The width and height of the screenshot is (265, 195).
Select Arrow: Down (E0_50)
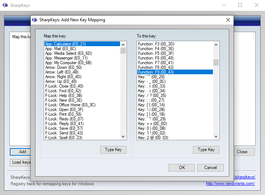(x=82, y=67)
